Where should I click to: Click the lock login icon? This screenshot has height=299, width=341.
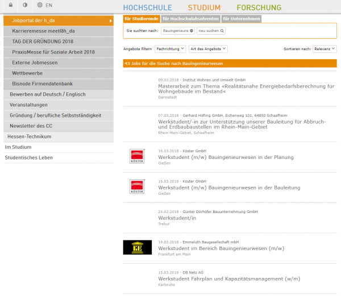[x=11, y=5]
